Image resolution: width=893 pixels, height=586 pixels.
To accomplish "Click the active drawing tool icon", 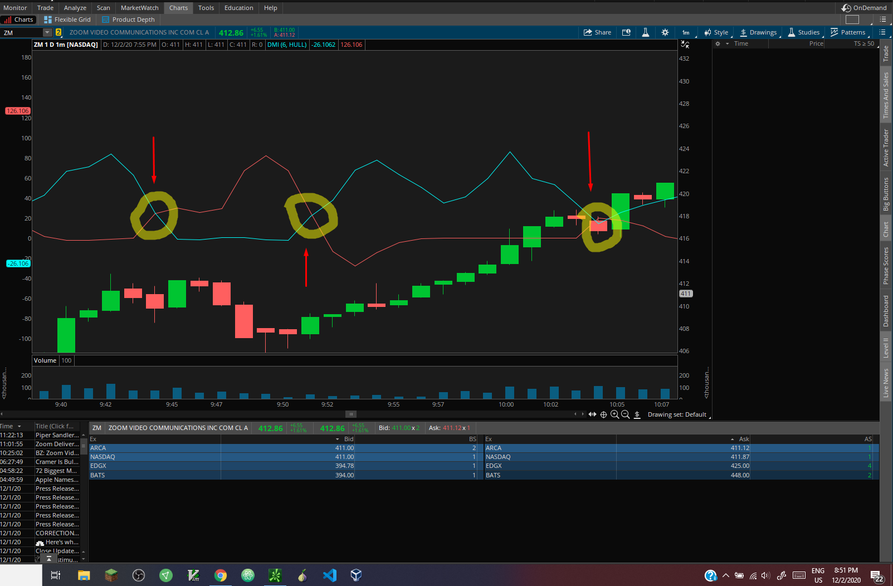I will 637,414.
